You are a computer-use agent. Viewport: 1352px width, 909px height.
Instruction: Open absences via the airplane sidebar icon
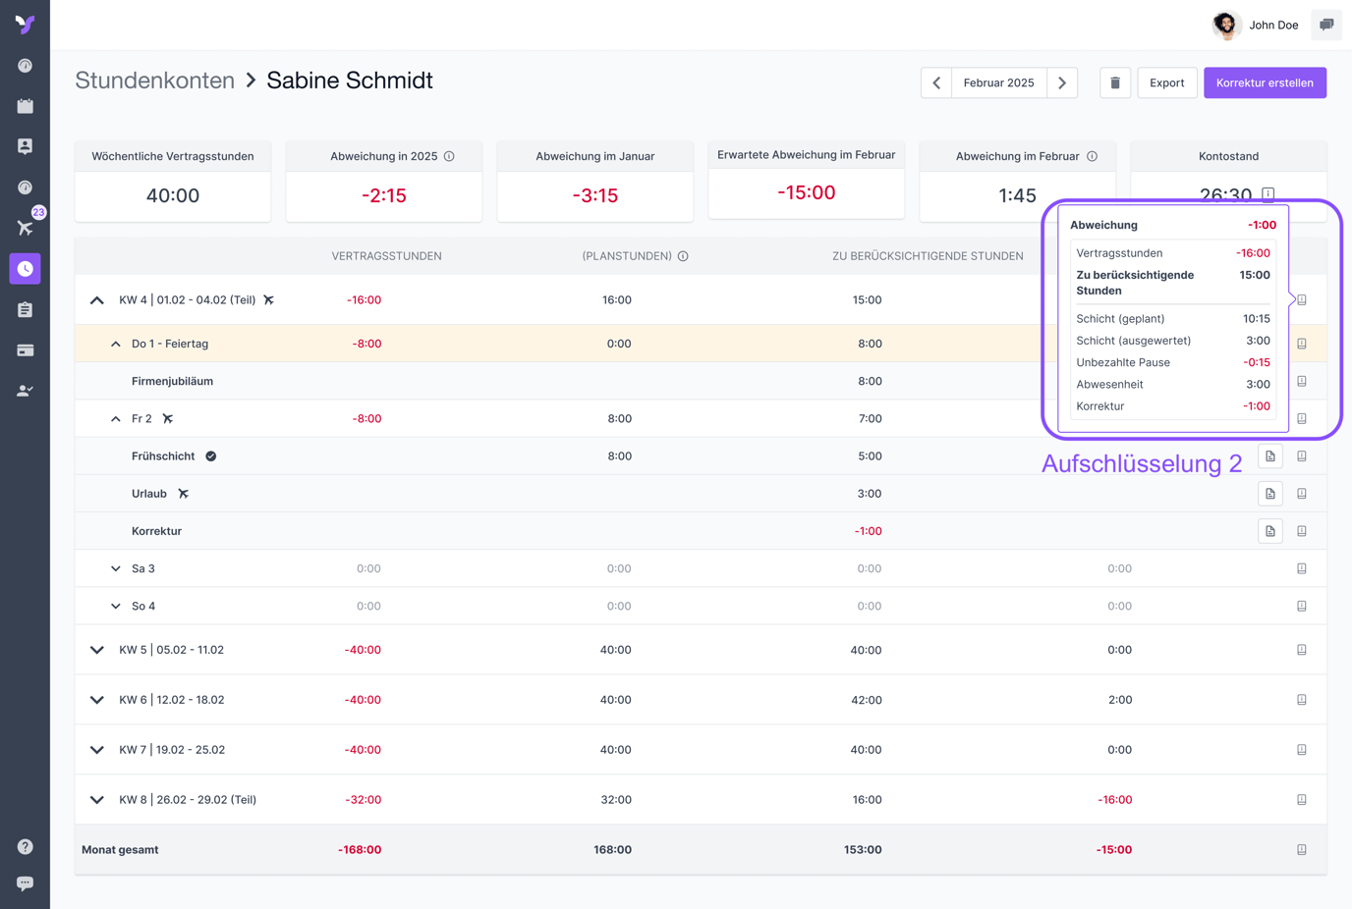coord(26,228)
